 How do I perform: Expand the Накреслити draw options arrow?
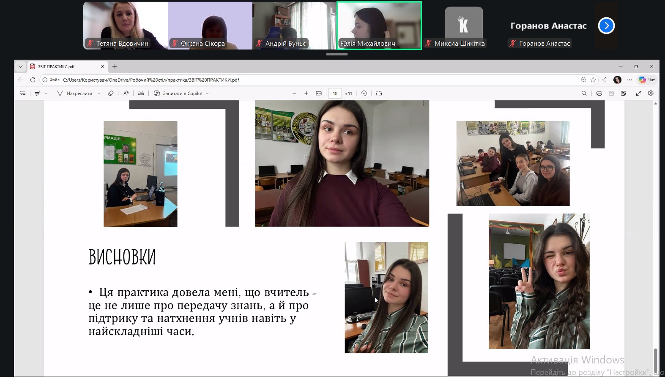point(99,94)
